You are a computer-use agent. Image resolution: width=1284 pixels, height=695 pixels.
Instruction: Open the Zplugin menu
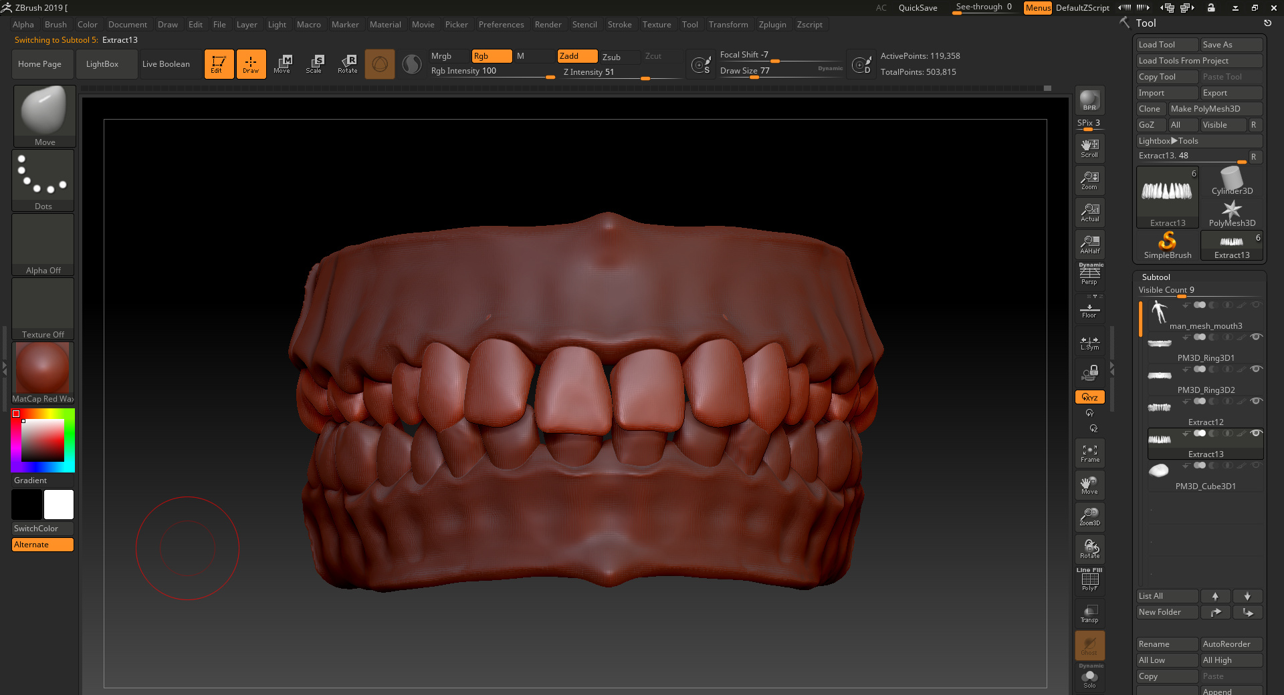click(772, 25)
